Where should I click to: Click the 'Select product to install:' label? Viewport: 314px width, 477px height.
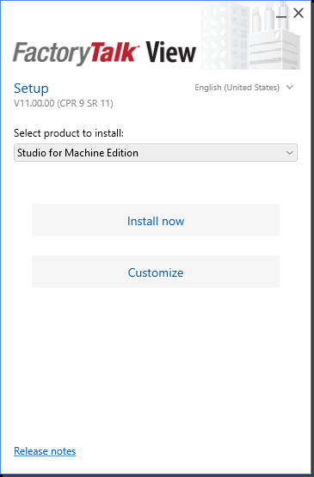69,133
